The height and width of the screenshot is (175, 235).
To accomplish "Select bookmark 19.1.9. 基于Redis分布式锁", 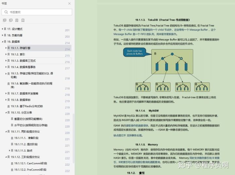I will click(x=27, y=106).
